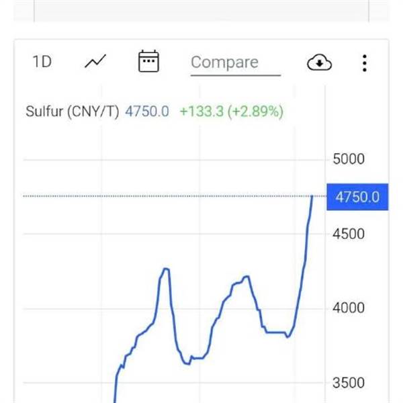Click the flat section before final rally
Viewport: 403px width, 403px height.
(x=275, y=332)
